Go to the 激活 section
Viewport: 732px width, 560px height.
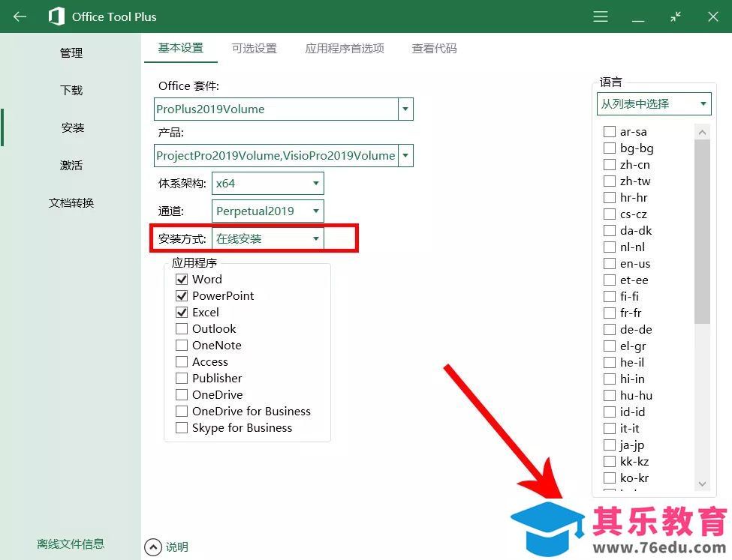tap(71, 165)
